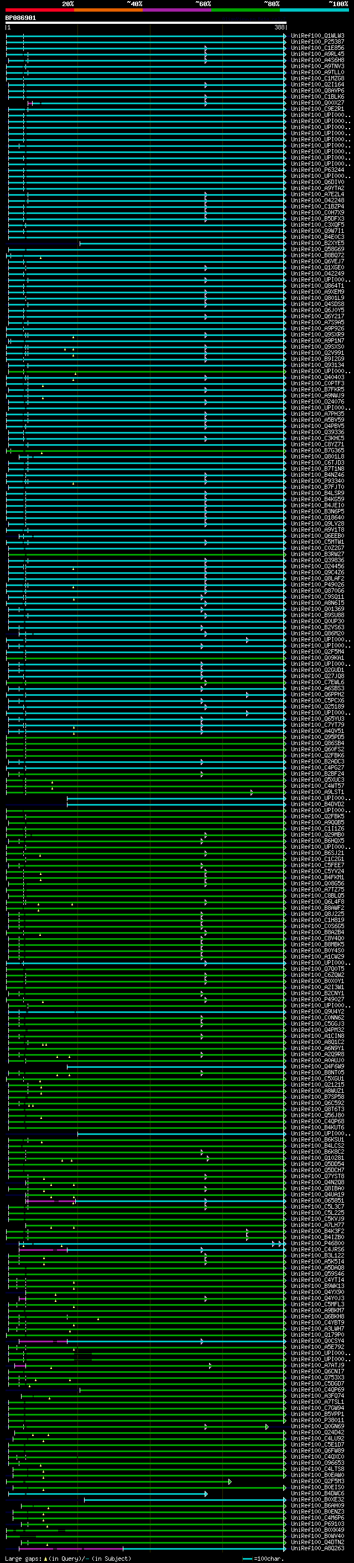Choose hit UniRef100_Q09KA1
This screenshot has width=354, height=1563.
[317, 658]
